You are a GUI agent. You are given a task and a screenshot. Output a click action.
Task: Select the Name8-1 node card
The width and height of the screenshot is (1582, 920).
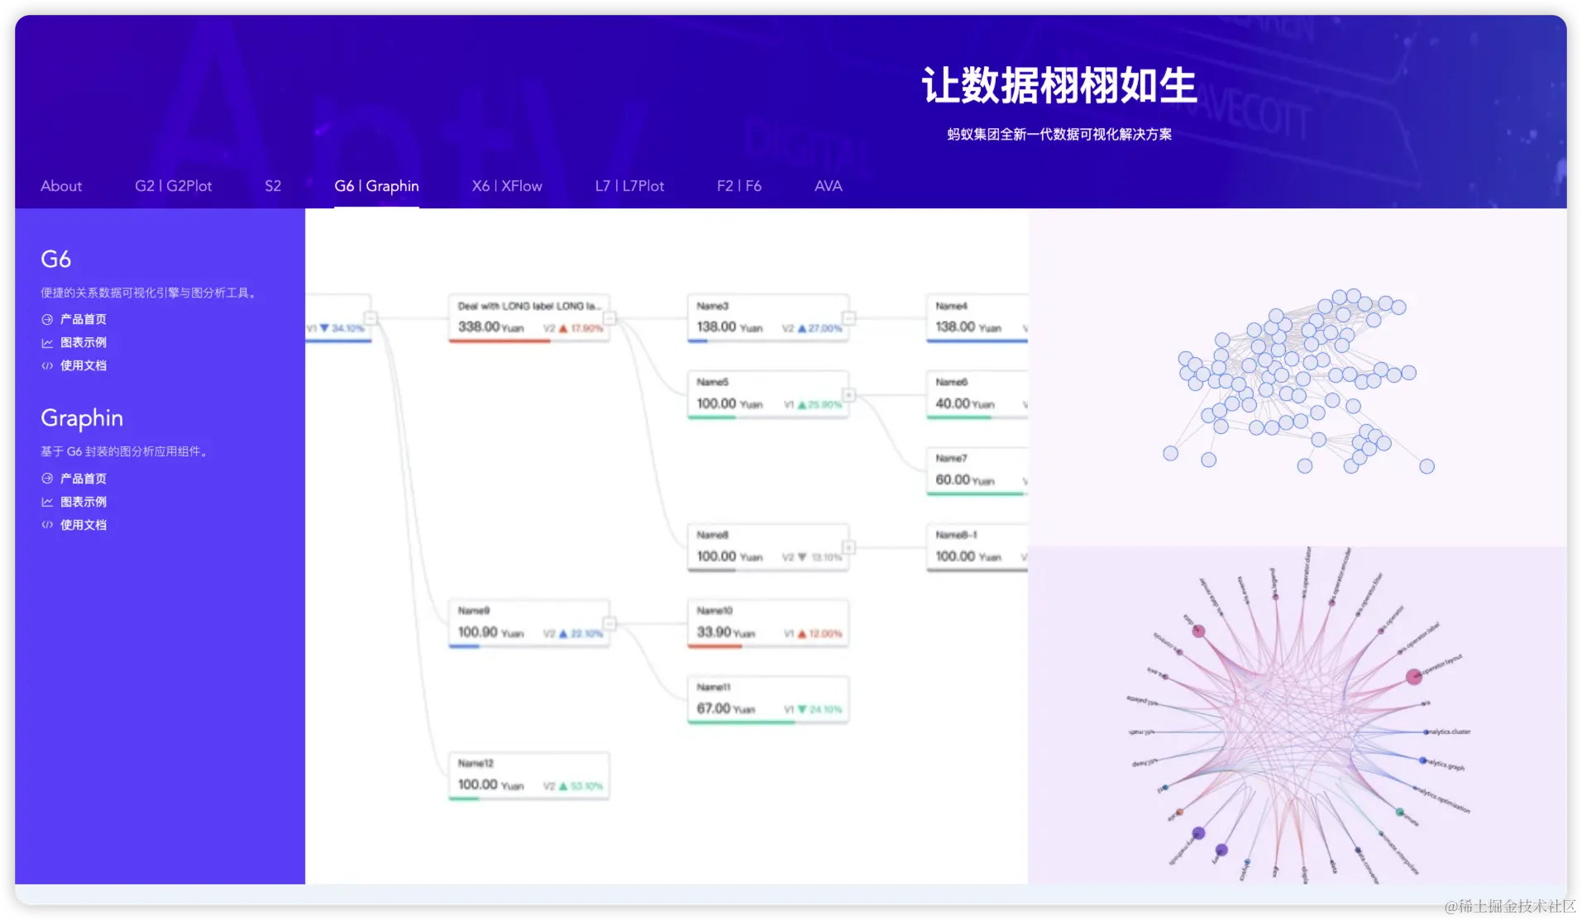tap(977, 547)
